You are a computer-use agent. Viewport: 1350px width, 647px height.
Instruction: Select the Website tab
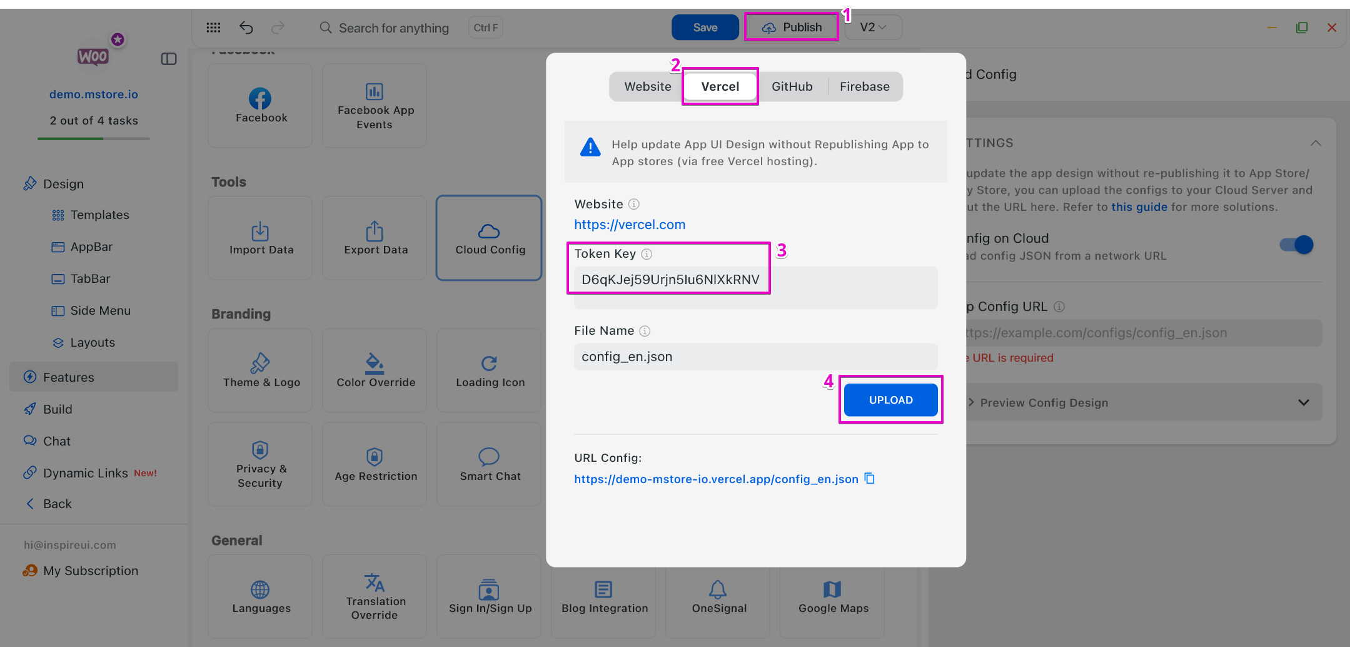647,87
